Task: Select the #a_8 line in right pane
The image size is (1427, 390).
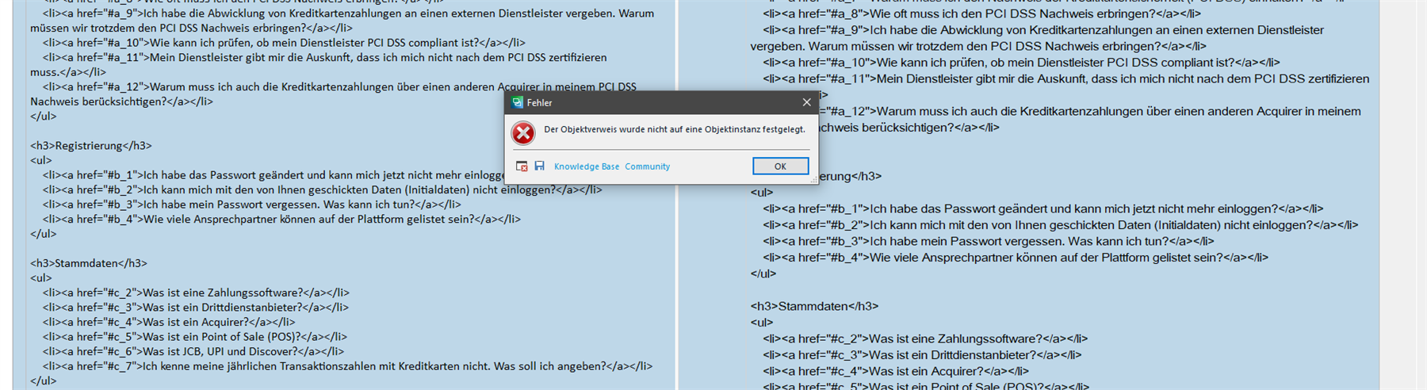Action: [x=982, y=13]
